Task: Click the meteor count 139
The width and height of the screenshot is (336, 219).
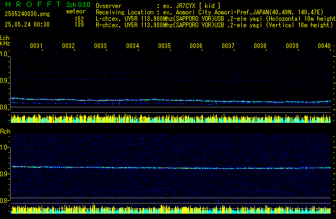Action: click(79, 25)
